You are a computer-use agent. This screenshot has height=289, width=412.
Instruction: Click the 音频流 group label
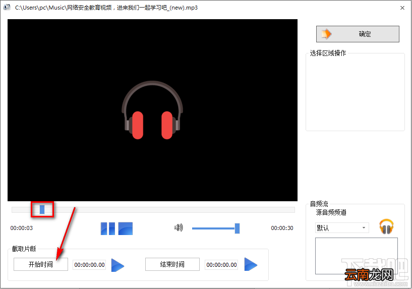click(x=319, y=204)
